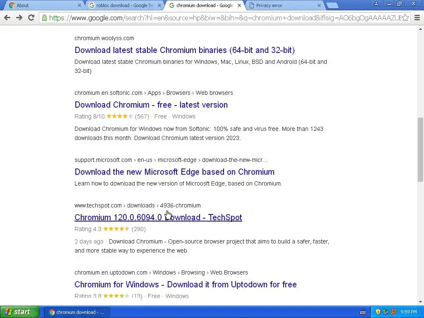Click the address bar URL field
Image resolution: width=424 pixels, height=318 pixels.
tap(224, 18)
